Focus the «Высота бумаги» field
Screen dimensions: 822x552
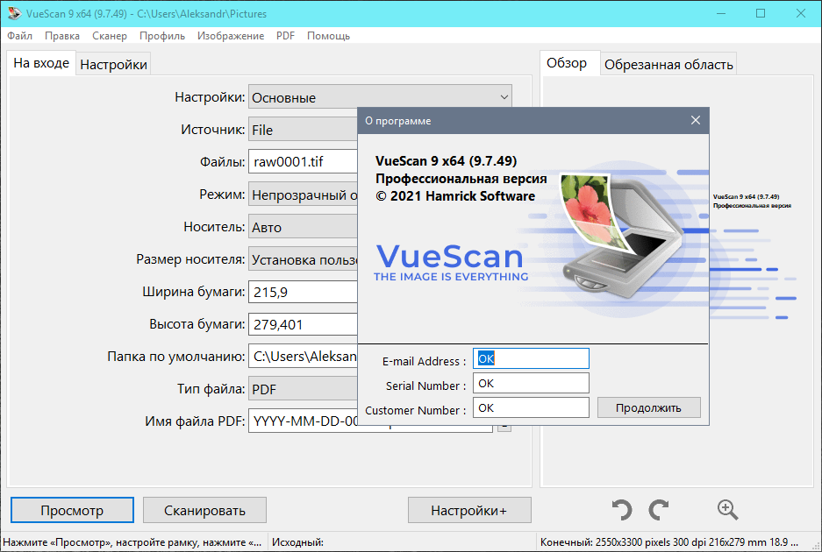pos(303,324)
